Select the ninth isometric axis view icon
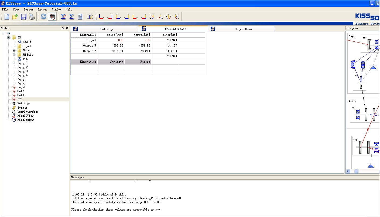The height and width of the screenshot is (217, 380). pyautogui.click(x=169, y=17)
